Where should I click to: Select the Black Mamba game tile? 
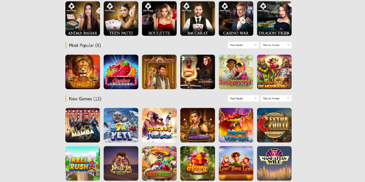point(82,125)
